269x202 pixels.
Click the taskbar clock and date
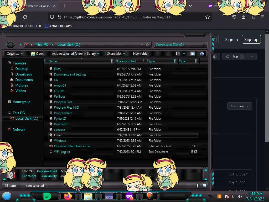(255, 196)
